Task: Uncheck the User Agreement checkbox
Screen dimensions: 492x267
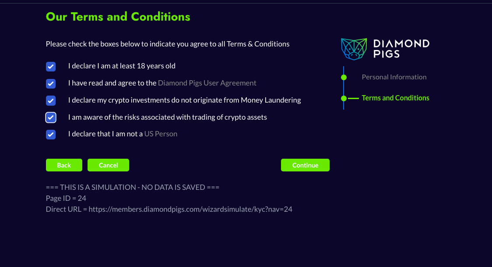Action: tap(51, 83)
